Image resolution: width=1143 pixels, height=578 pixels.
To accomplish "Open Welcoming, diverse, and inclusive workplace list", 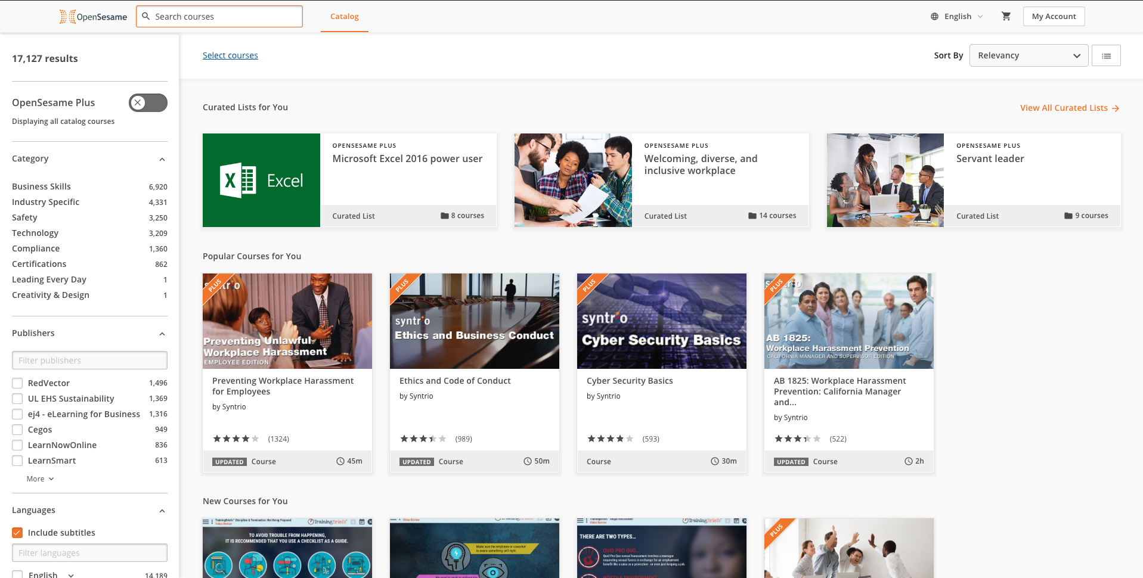I will point(701,164).
